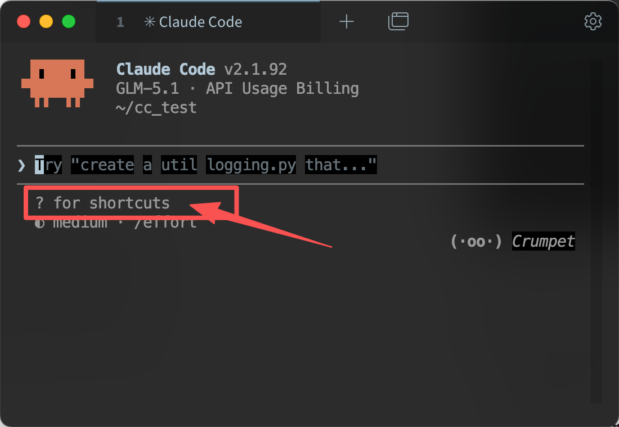This screenshot has height=427, width=619.
Task: Click the orange Claude Code pixel mascot
Action: [57, 83]
